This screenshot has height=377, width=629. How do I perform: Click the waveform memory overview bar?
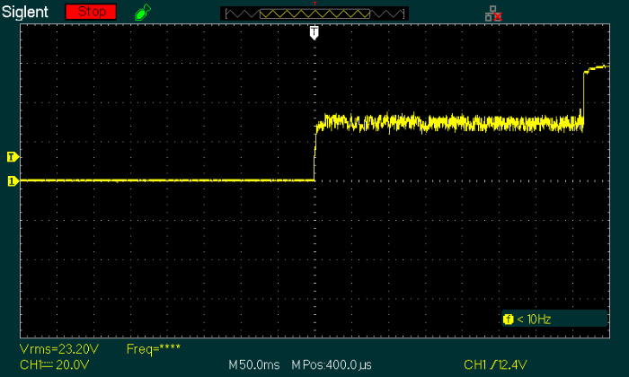point(314,14)
